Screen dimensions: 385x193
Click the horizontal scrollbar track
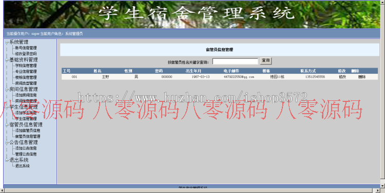point(190,190)
